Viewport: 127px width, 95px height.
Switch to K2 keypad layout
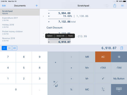[x=9, y=48]
